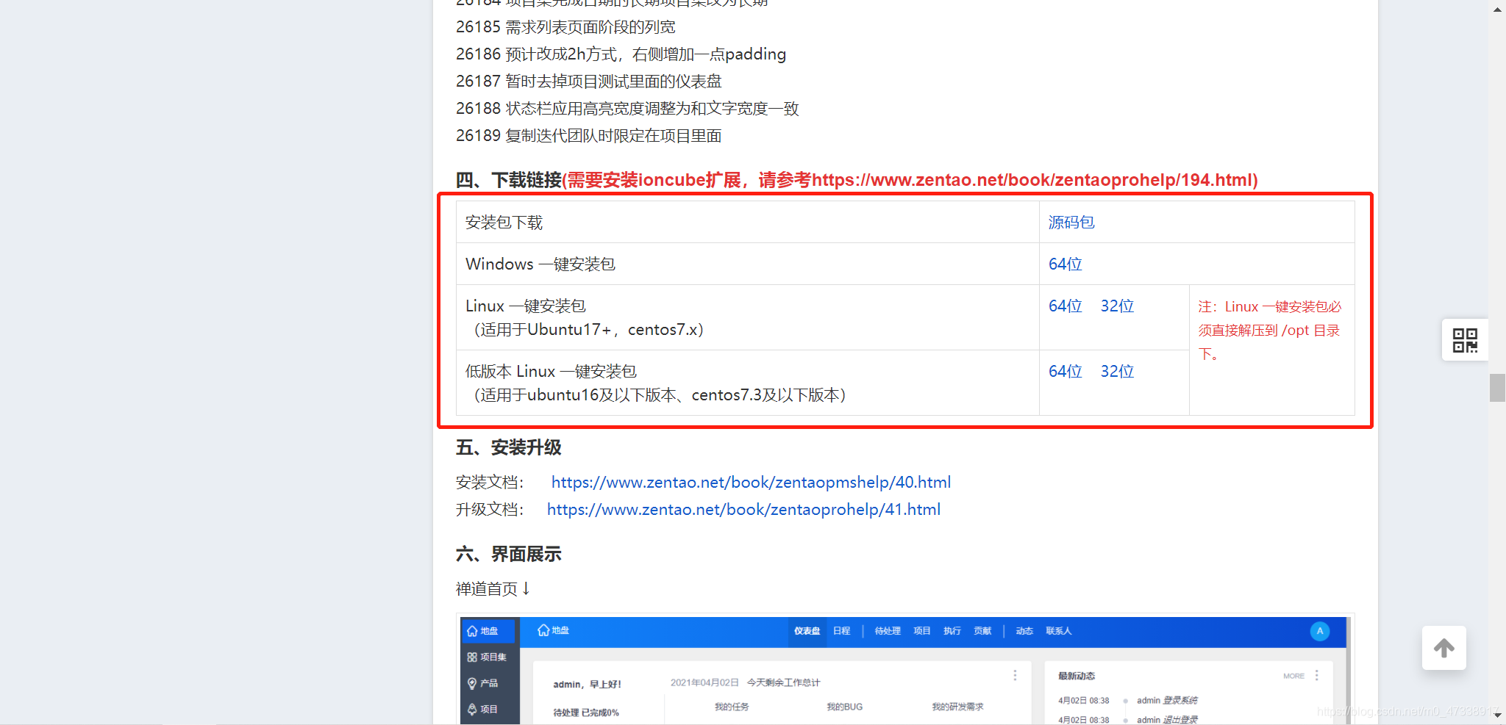
Task: Click the 项目集 grid icon in sidebar
Action: tap(474, 657)
